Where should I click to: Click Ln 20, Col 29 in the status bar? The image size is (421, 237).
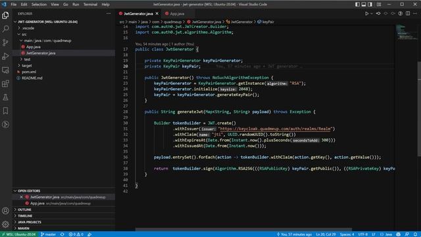pos(326,234)
